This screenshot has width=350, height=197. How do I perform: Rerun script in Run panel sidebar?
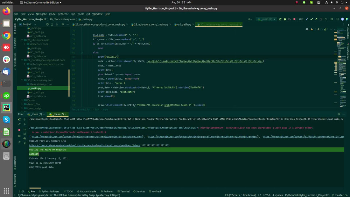19,119
